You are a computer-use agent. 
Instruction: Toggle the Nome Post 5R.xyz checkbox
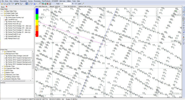pos(5,24)
